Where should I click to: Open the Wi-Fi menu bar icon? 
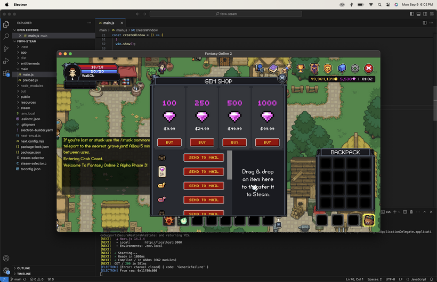pos(371,4)
